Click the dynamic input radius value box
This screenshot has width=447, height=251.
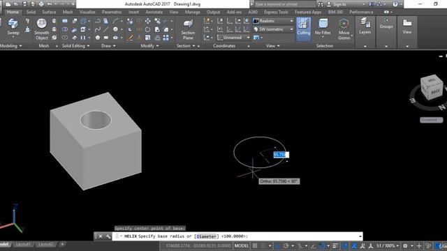281,155
